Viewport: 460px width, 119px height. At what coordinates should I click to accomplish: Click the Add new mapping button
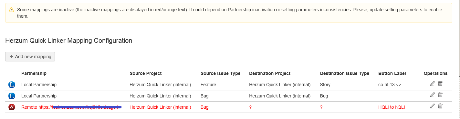[x=30, y=57]
